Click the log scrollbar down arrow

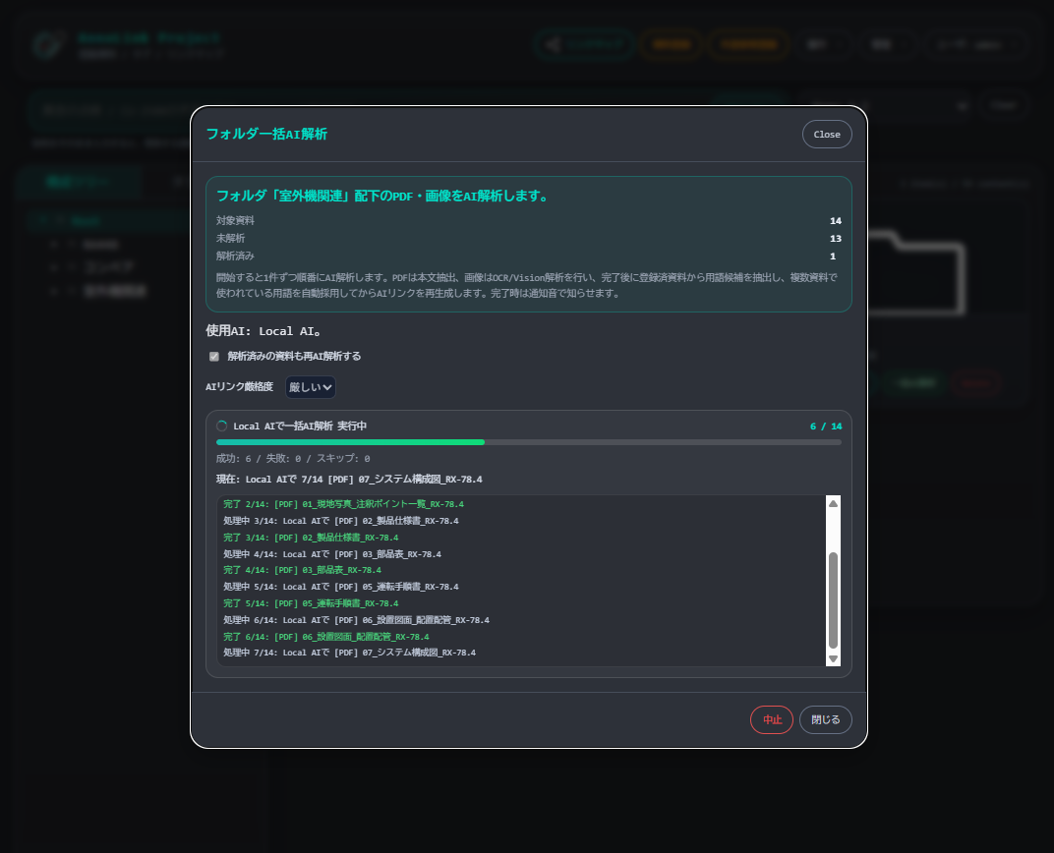(833, 658)
